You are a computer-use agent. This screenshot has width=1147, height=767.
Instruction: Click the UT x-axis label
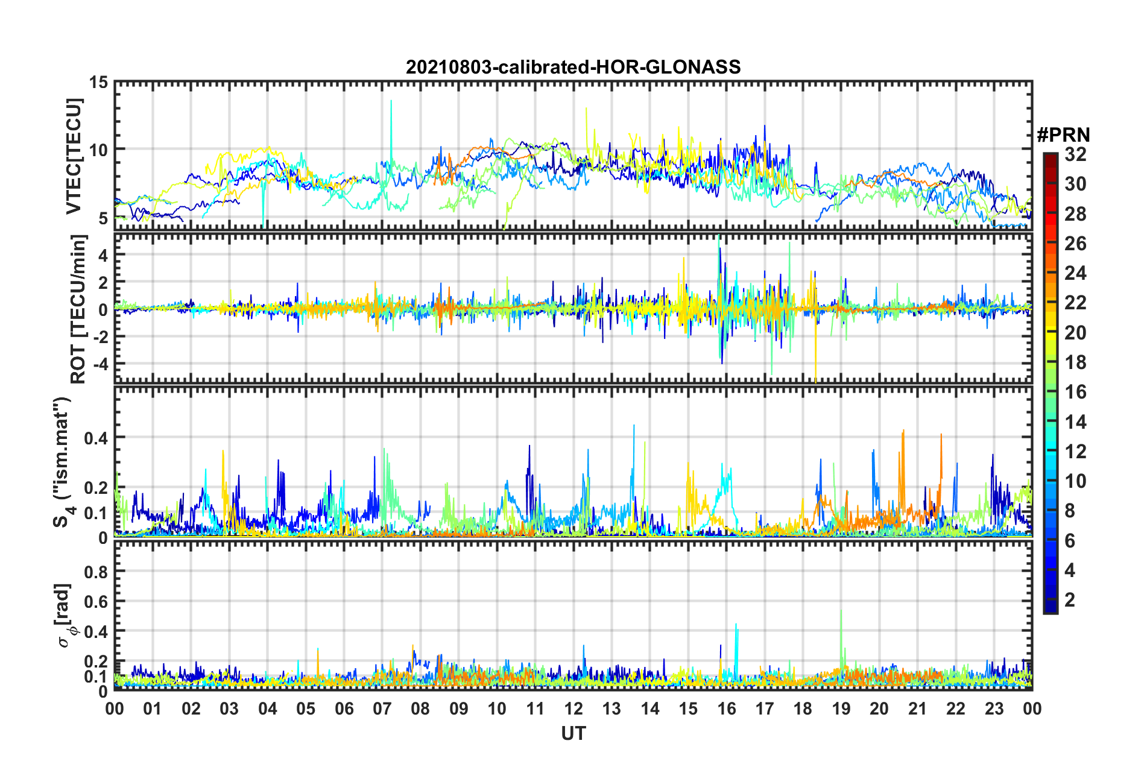coord(573,733)
